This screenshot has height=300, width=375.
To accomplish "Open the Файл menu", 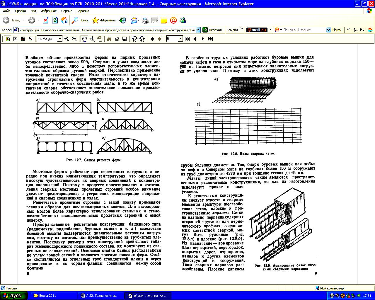I will [x=6, y=11].
